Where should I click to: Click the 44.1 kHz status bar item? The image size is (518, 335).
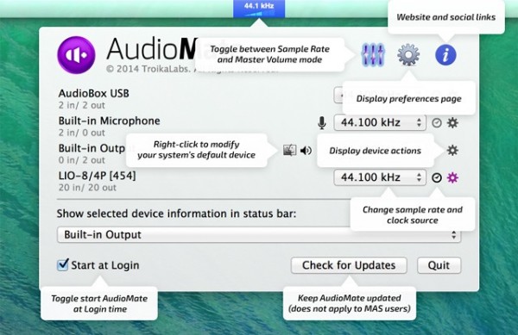click(x=259, y=9)
